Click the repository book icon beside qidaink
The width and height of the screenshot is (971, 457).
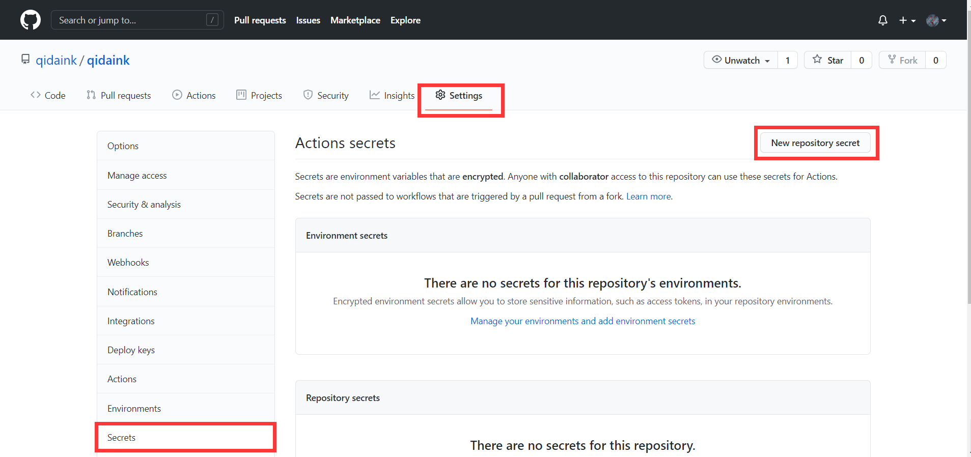tap(25, 60)
